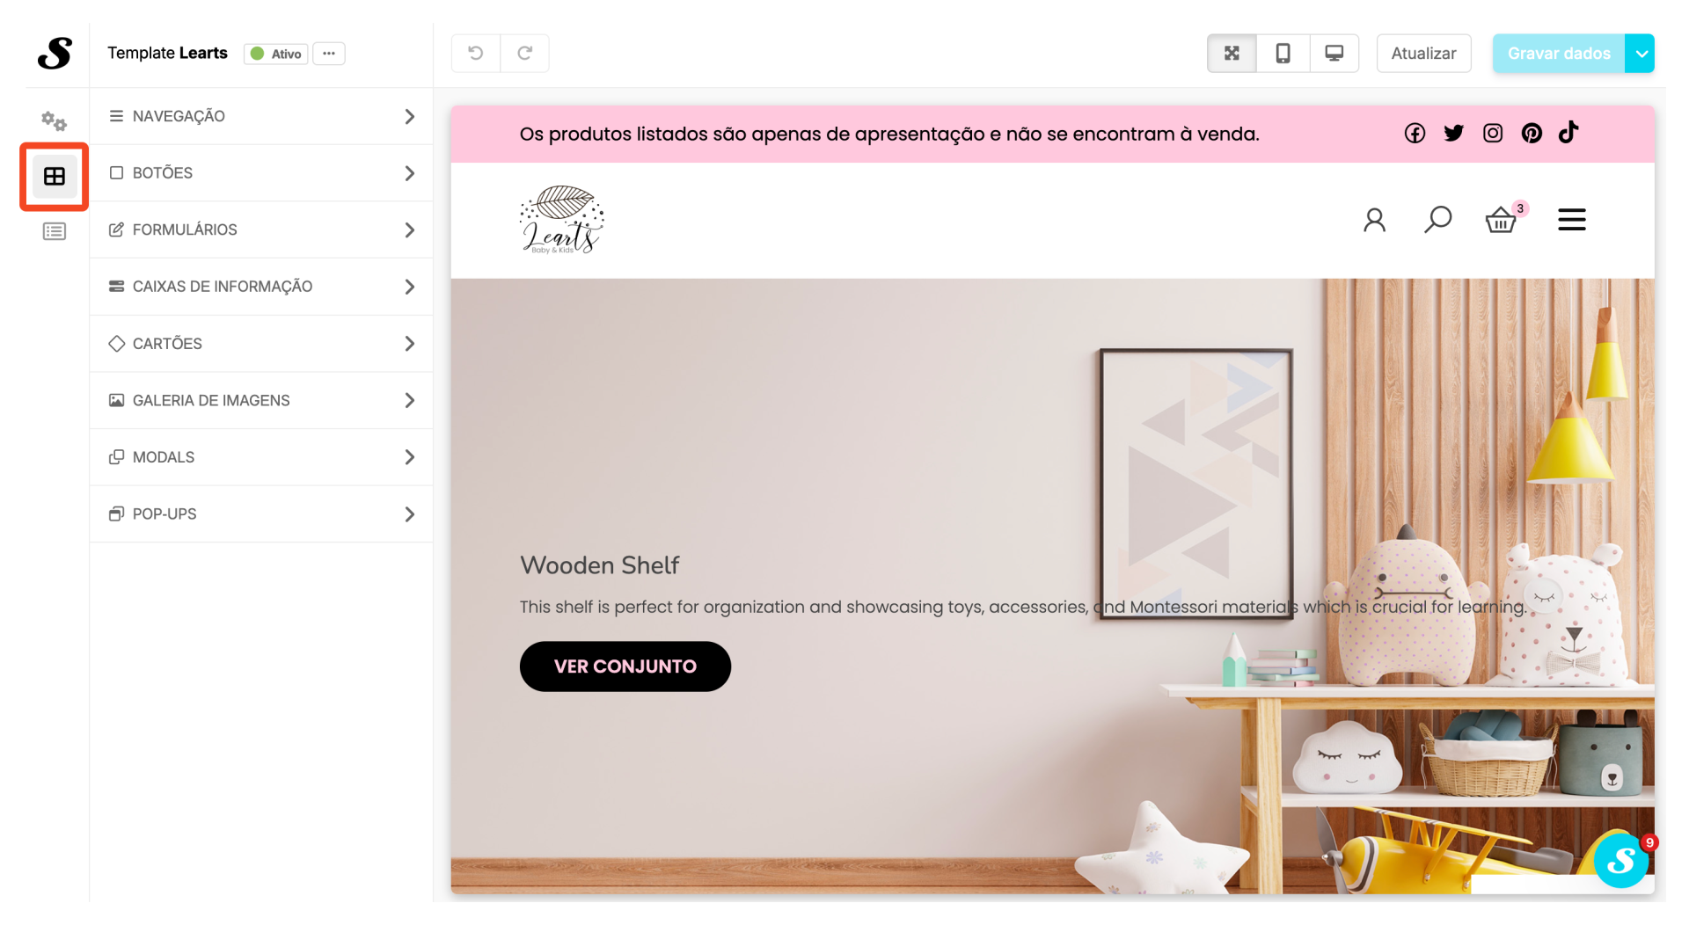Switch to desktop preview icon
The image size is (1689, 925).
[x=1334, y=53]
